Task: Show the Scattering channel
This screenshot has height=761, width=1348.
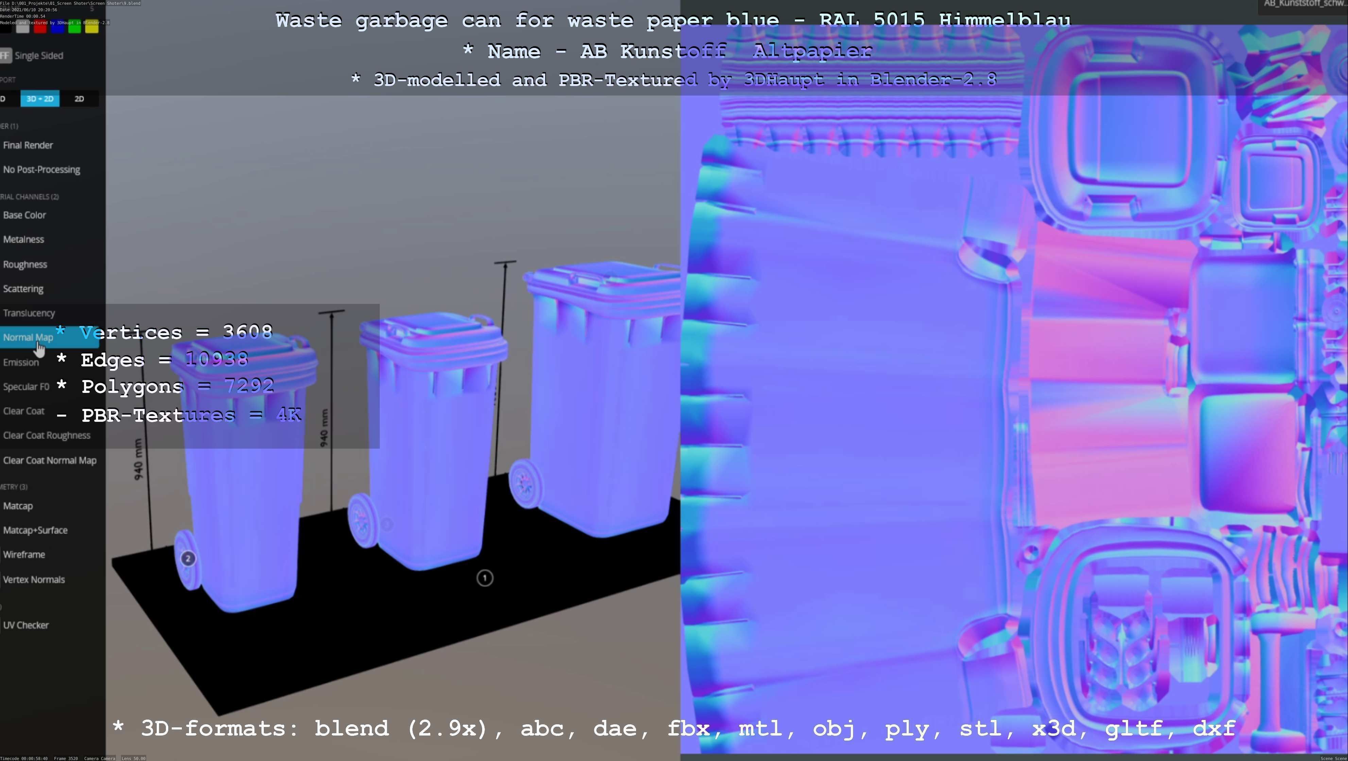Action: [23, 289]
